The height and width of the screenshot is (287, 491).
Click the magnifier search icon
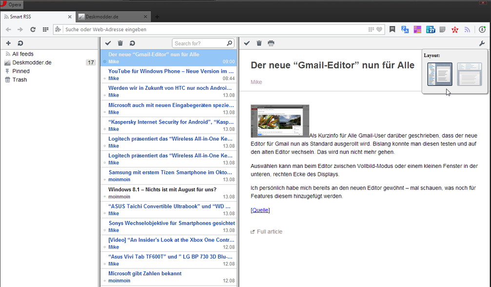click(x=230, y=43)
